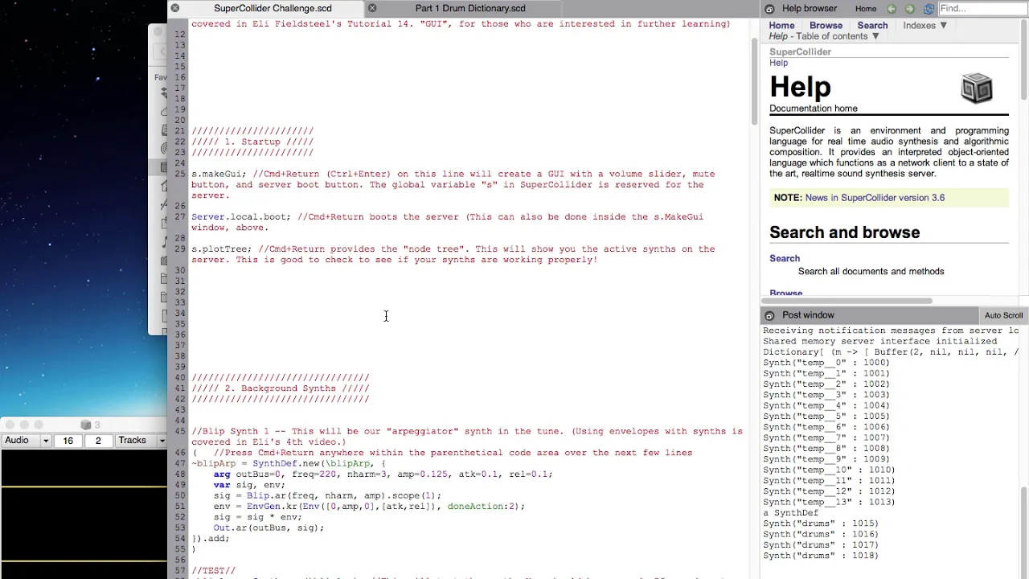The height and width of the screenshot is (579, 1029).
Task: Click the 2 index field in scope window
Action: click(98, 441)
